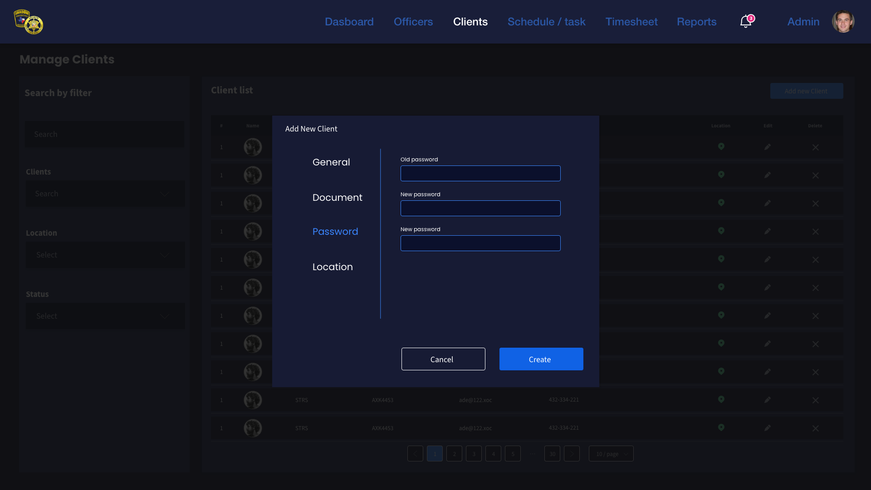
Task: Click the admin profile avatar
Action: coord(843,21)
